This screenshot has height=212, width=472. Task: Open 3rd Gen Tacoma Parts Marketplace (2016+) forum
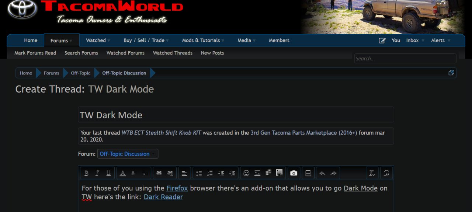point(304,133)
